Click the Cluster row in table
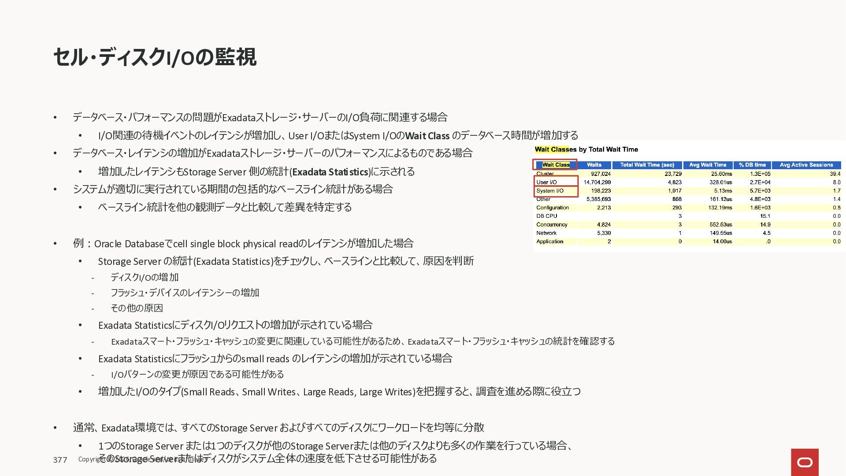The image size is (846, 476). pyautogui.click(x=545, y=174)
